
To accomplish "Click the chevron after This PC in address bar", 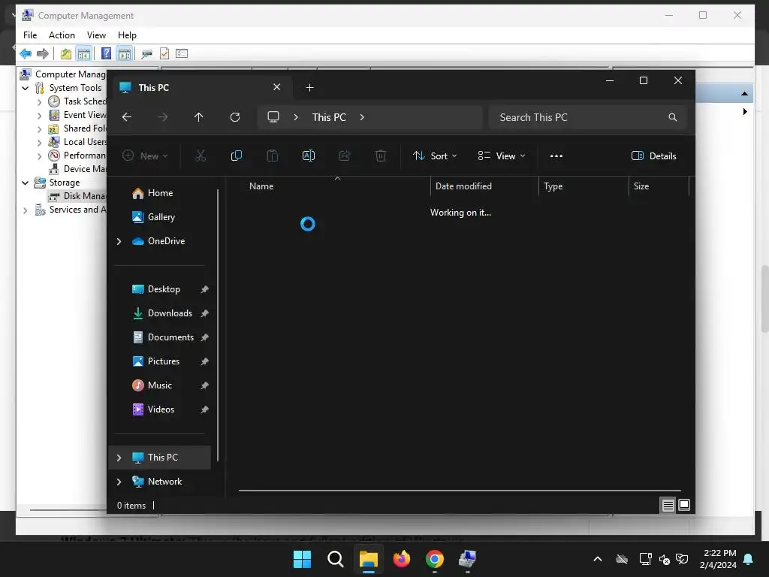I will [362, 117].
